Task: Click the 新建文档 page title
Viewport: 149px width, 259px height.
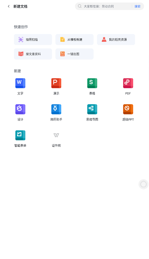Action: pos(20,7)
